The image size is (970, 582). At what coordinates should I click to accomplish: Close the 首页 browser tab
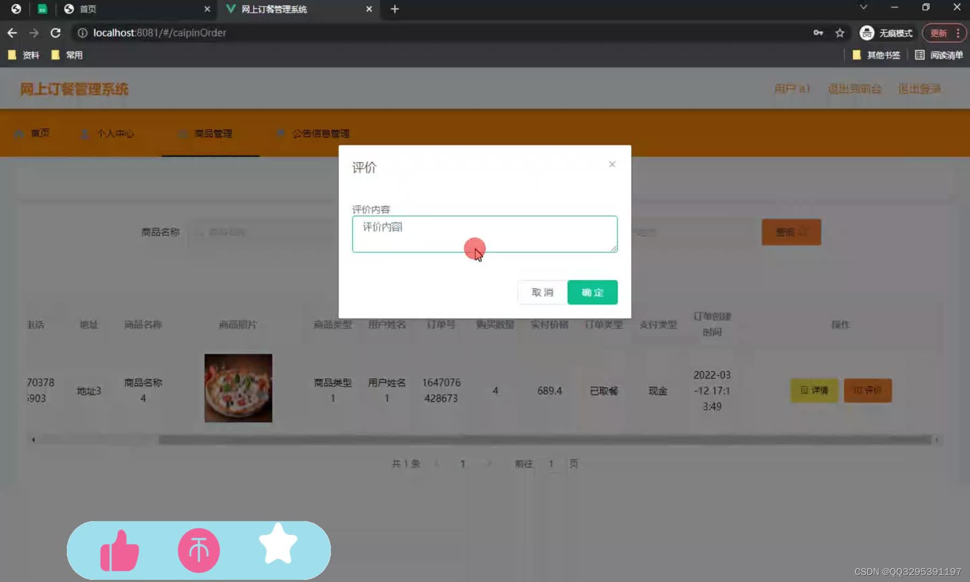click(207, 9)
